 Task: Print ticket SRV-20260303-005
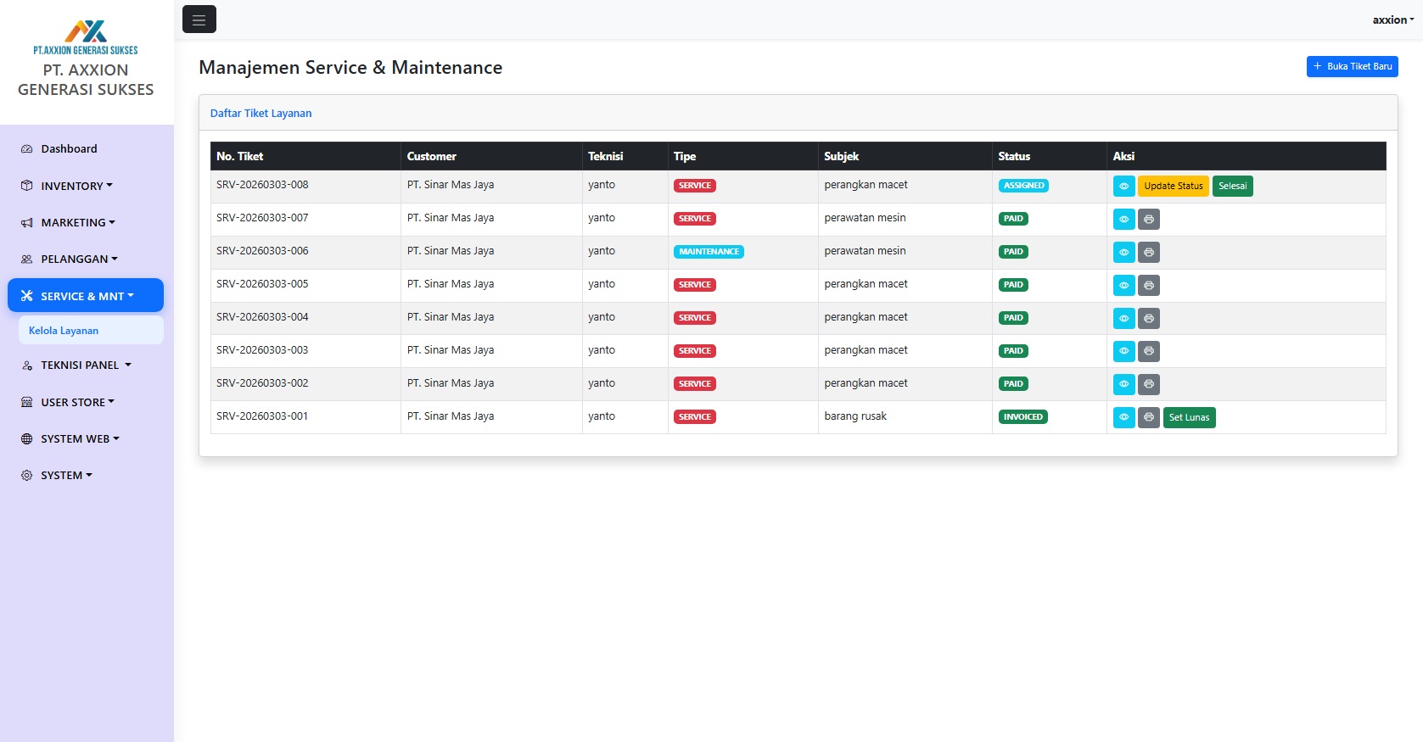1149,285
